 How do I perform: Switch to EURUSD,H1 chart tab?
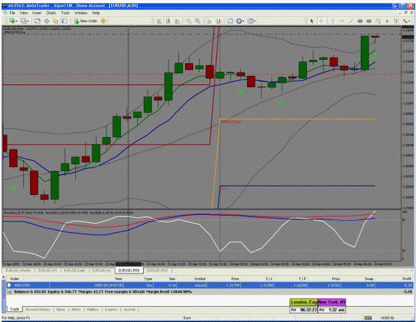click(101, 271)
